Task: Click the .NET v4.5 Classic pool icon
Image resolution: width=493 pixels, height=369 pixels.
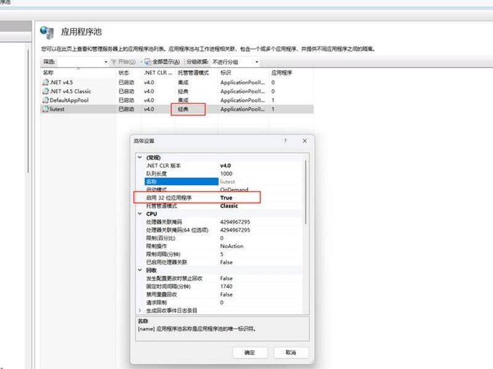Action: click(46, 91)
